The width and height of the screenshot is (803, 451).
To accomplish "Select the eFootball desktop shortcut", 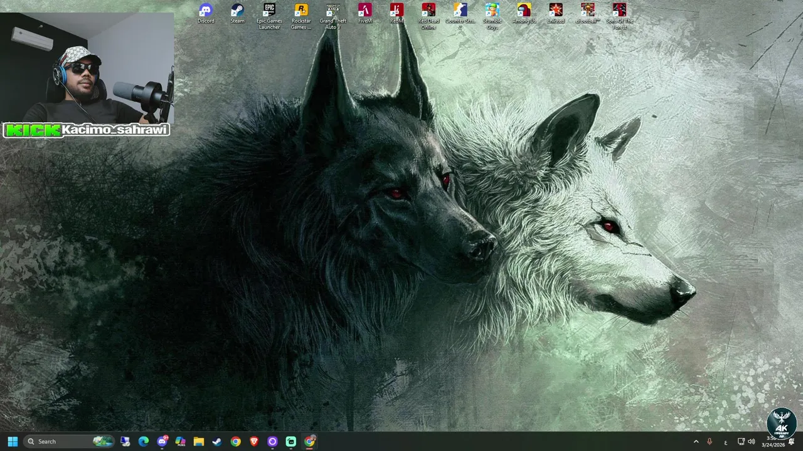I will pos(588,14).
